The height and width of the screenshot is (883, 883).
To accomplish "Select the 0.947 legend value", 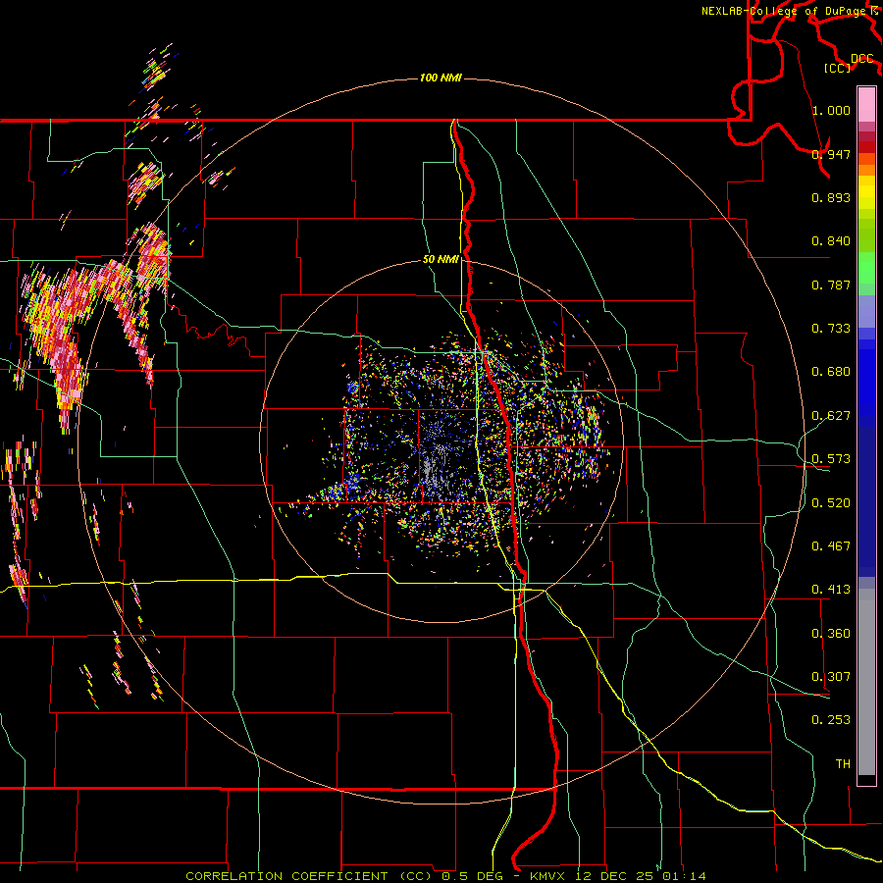I will pos(831,154).
